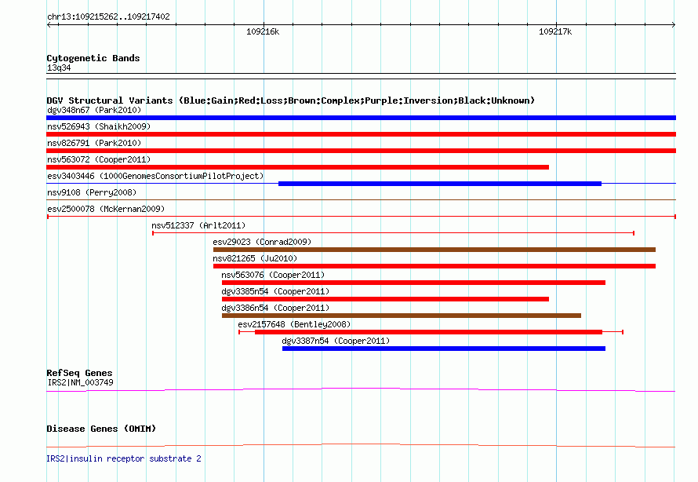This screenshot has height=482, width=698.
Task: Select the magenta IRS2 RefSeq gene line
Action: (x=361, y=390)
